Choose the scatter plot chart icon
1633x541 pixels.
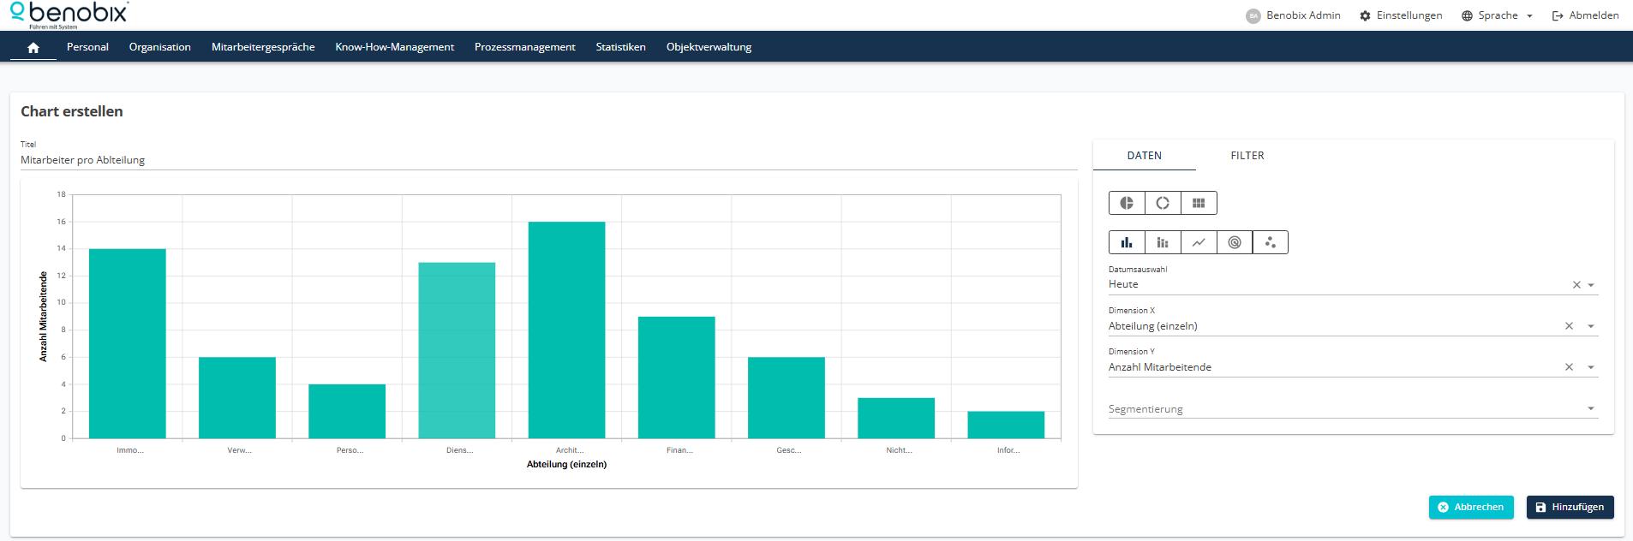1271,242
